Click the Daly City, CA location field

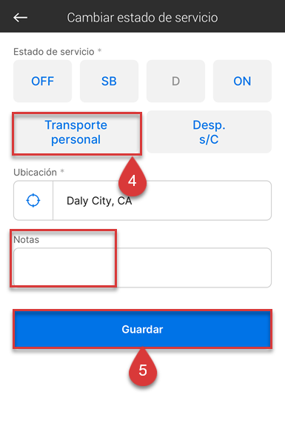[x=162, y=201]
